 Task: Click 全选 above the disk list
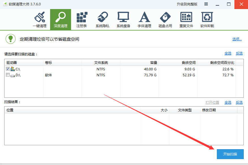(228, 53)
